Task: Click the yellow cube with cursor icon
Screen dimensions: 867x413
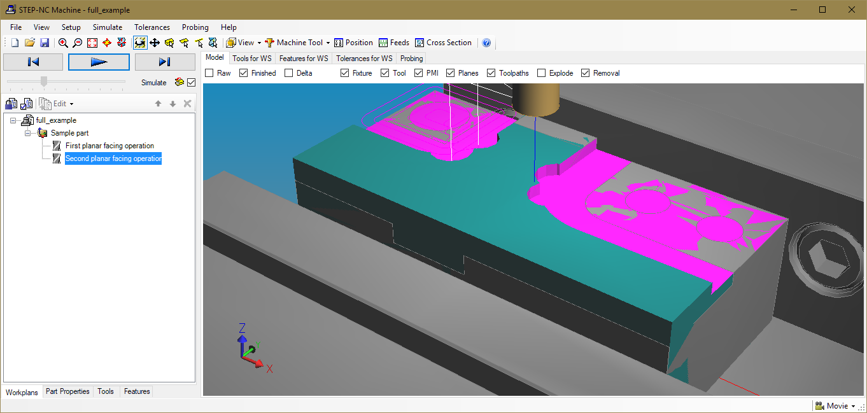Action: pos(169,43)
